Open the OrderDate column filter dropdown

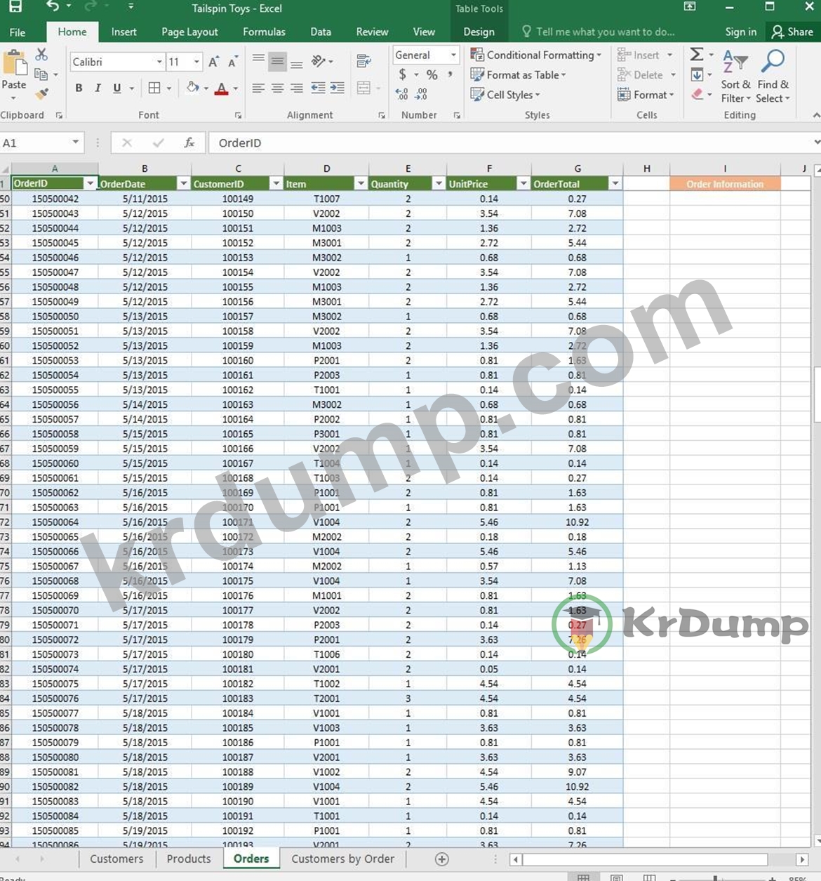[183, 184]
